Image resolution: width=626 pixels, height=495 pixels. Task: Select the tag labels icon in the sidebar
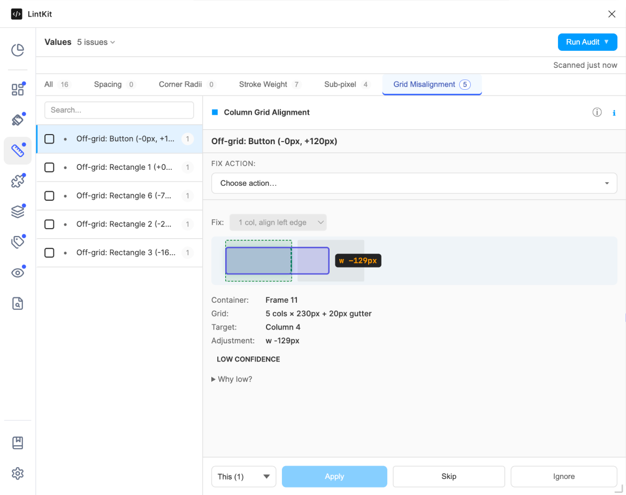18,241
